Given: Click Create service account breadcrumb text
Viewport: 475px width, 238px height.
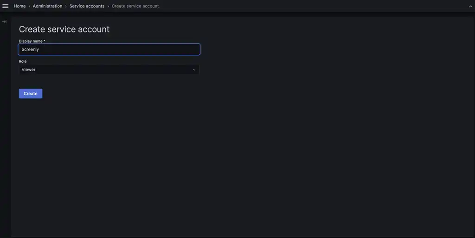Looking at the screenshot, I should [135, 6].
